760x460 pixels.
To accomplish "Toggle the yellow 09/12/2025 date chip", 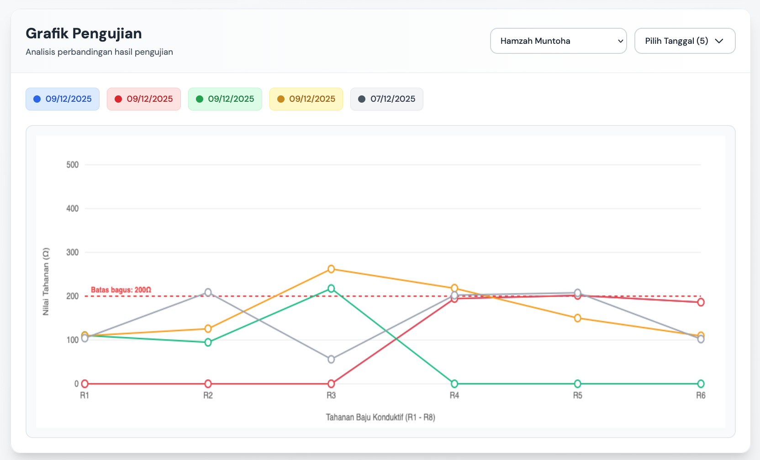I will [306, 99].
